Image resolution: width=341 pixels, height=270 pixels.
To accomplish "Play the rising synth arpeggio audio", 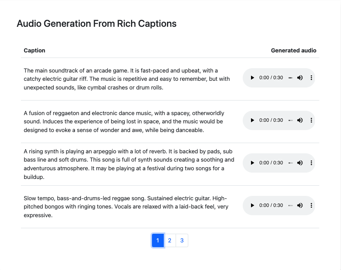I will point(253,163).
